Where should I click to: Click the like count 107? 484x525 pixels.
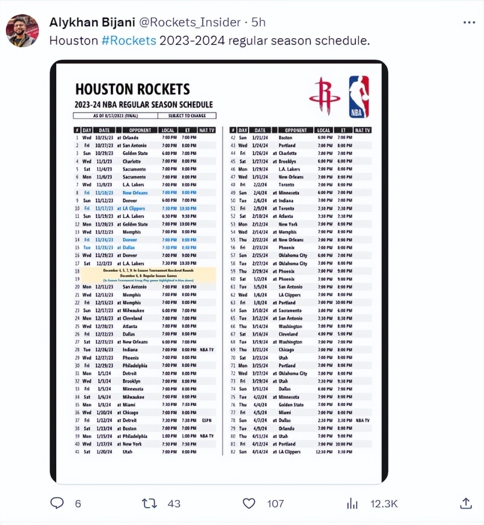(x=275, y=504)
